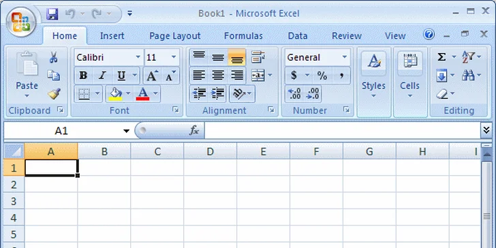Open the Orientation text rotation button
Screen dimensions: 496x248
click(243, 93)
